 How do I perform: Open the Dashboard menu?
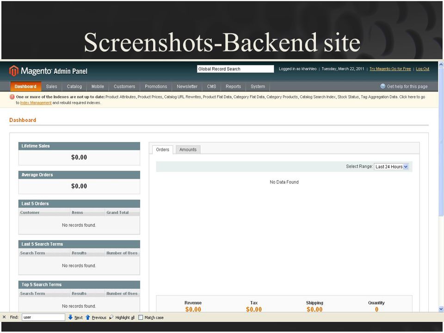[x=25, y=86]
